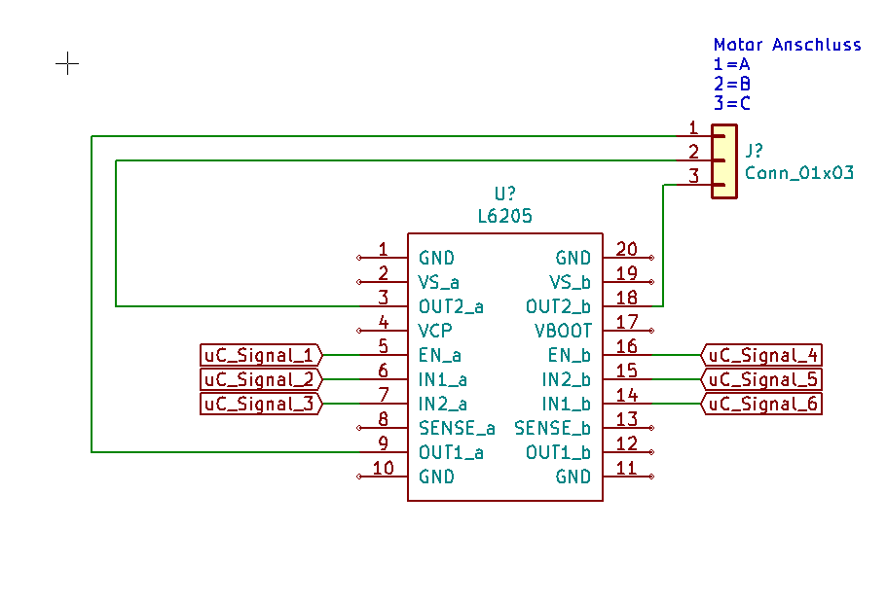Click the IN2_a pin label
Viewport: 887px width, 601px height.
click(442, 404)
